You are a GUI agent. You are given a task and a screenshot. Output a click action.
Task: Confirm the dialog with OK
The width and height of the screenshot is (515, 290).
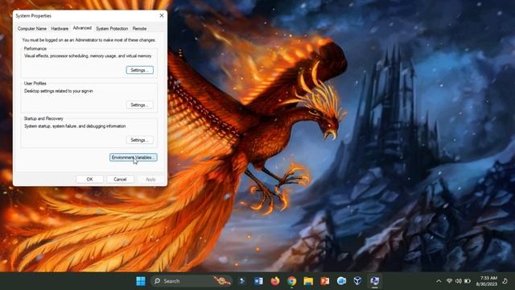click(x=89, y=179)
